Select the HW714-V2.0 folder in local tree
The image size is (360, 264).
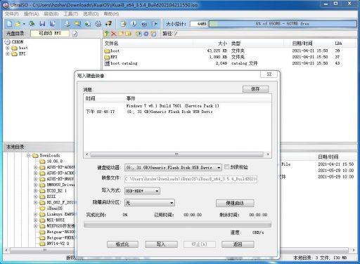(55, 244)
